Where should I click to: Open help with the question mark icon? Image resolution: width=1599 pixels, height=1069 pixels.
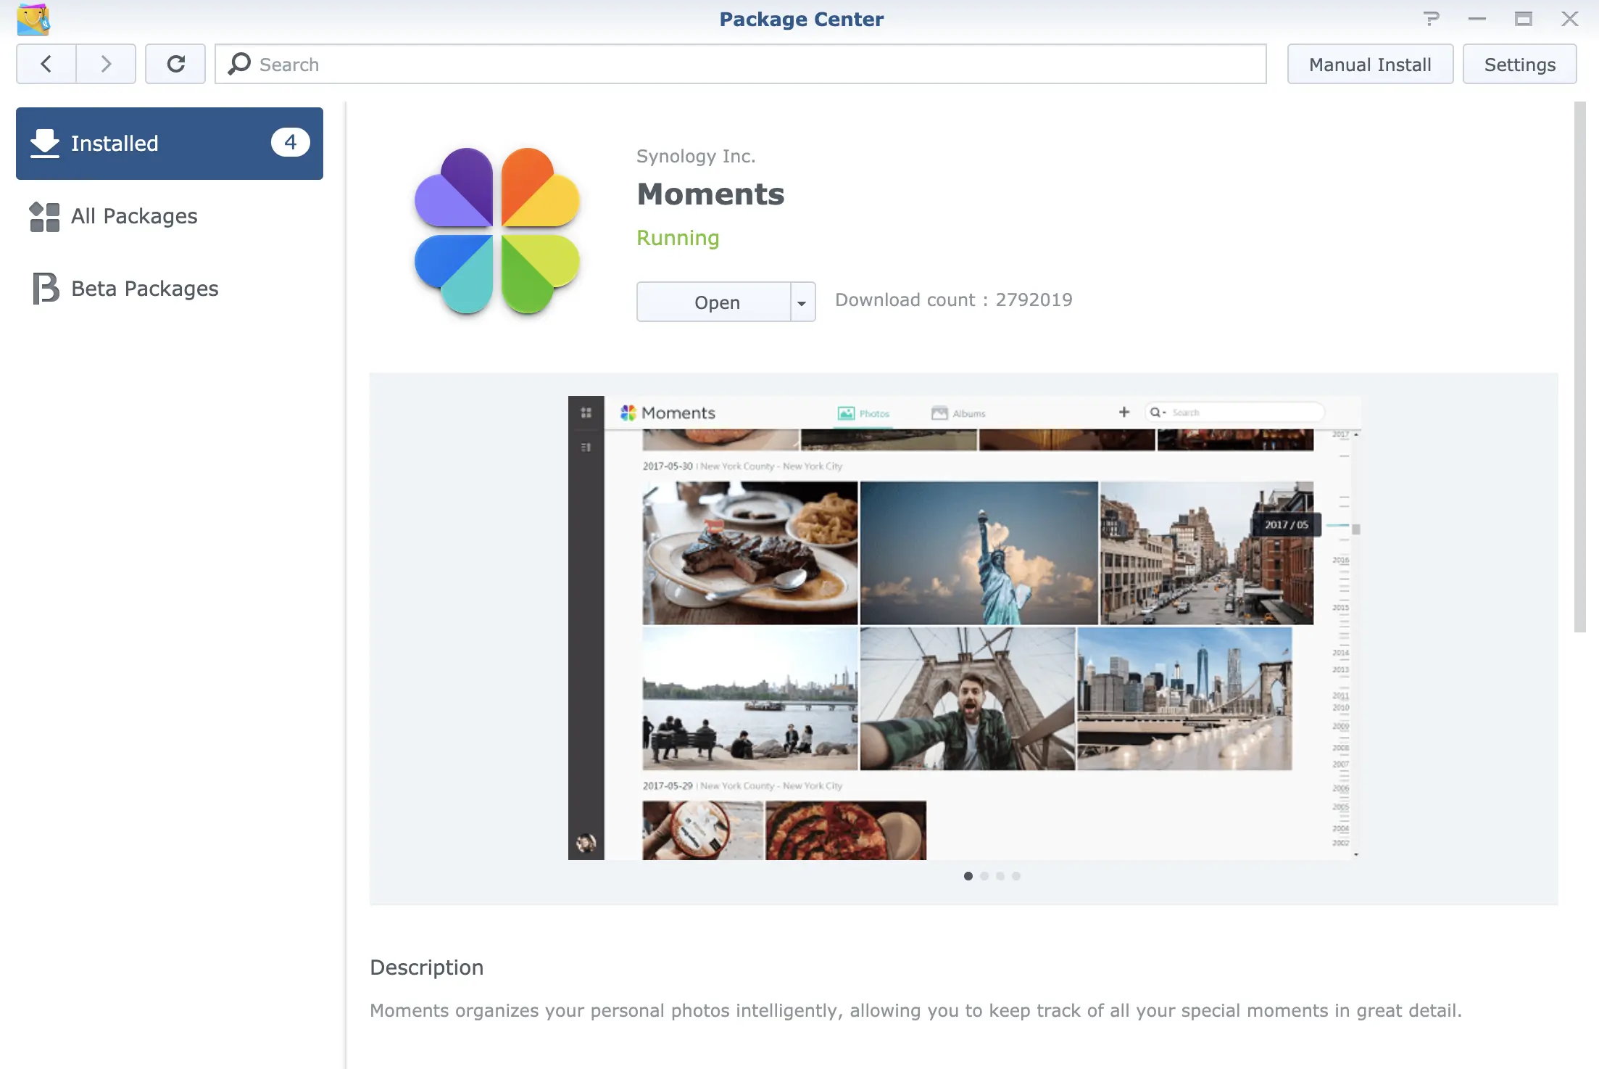tap(1431, 19)
